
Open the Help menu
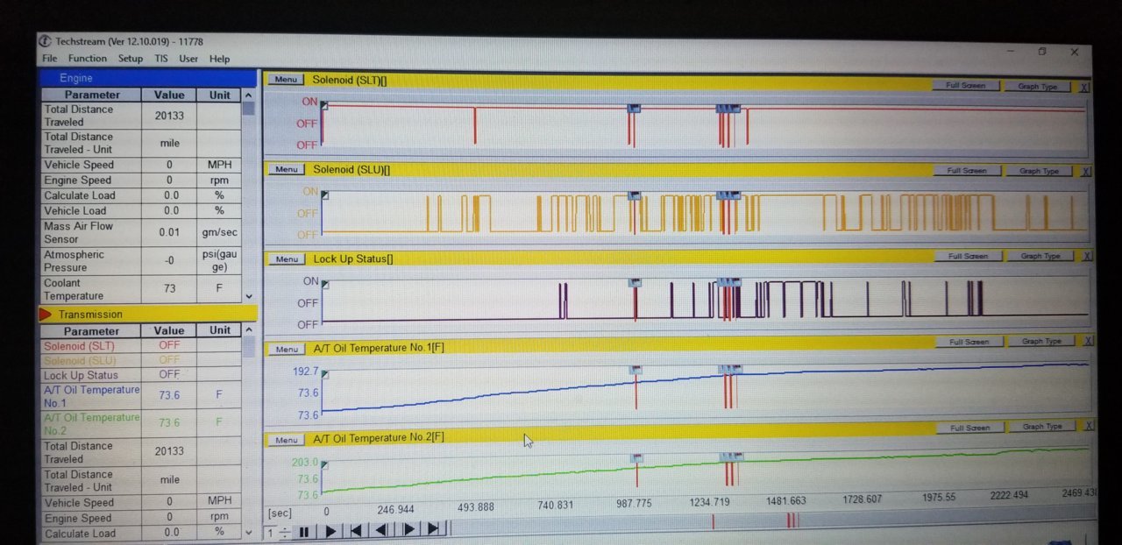click(x=220, y=59)
